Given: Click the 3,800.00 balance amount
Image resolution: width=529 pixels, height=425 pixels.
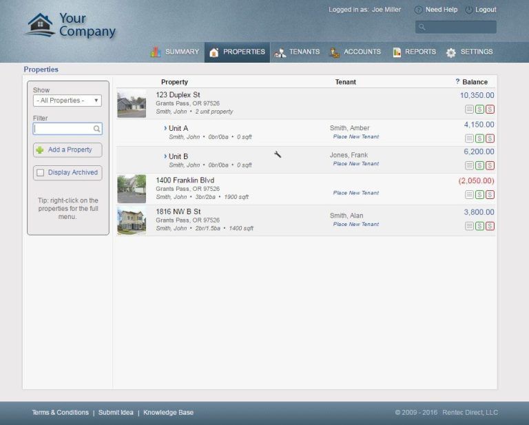Looking at the screenshot, I should (479, 212).
